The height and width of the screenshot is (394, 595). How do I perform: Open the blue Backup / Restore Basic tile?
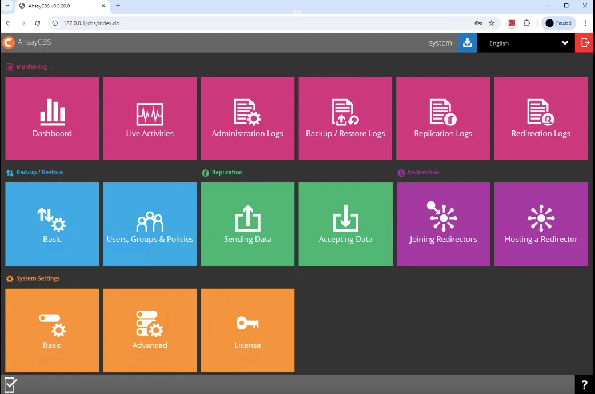point(52,224)
